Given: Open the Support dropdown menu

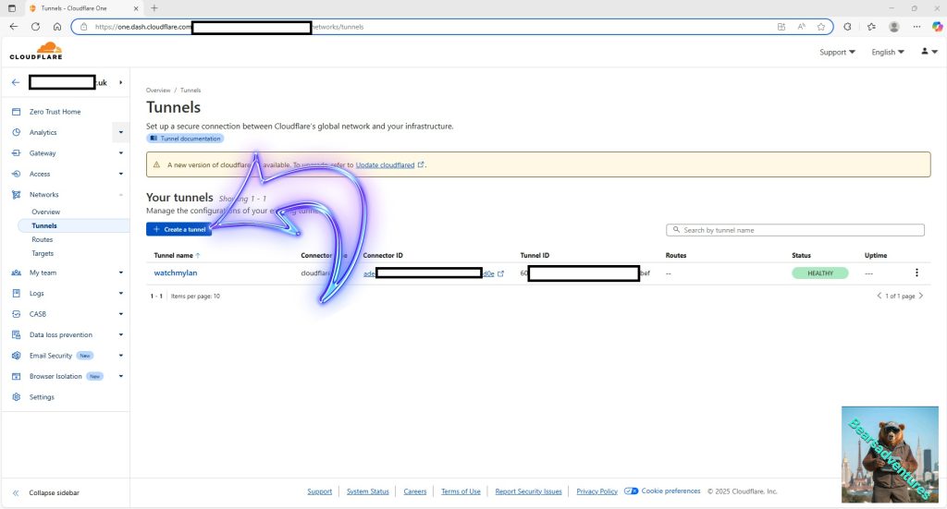Looking at the screenshot, I should coord(837,53).
